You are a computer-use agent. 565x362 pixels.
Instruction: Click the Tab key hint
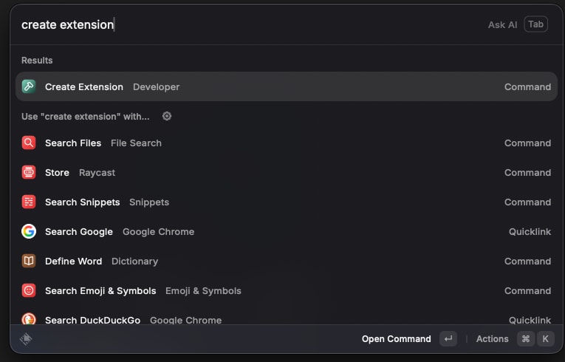tap(535, 24)
